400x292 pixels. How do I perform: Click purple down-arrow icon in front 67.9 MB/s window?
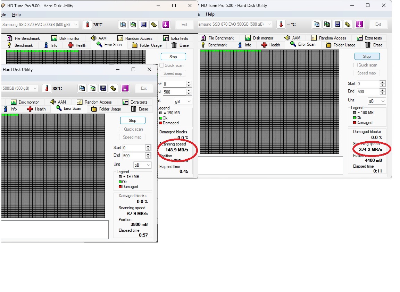[x=125, y=88]
